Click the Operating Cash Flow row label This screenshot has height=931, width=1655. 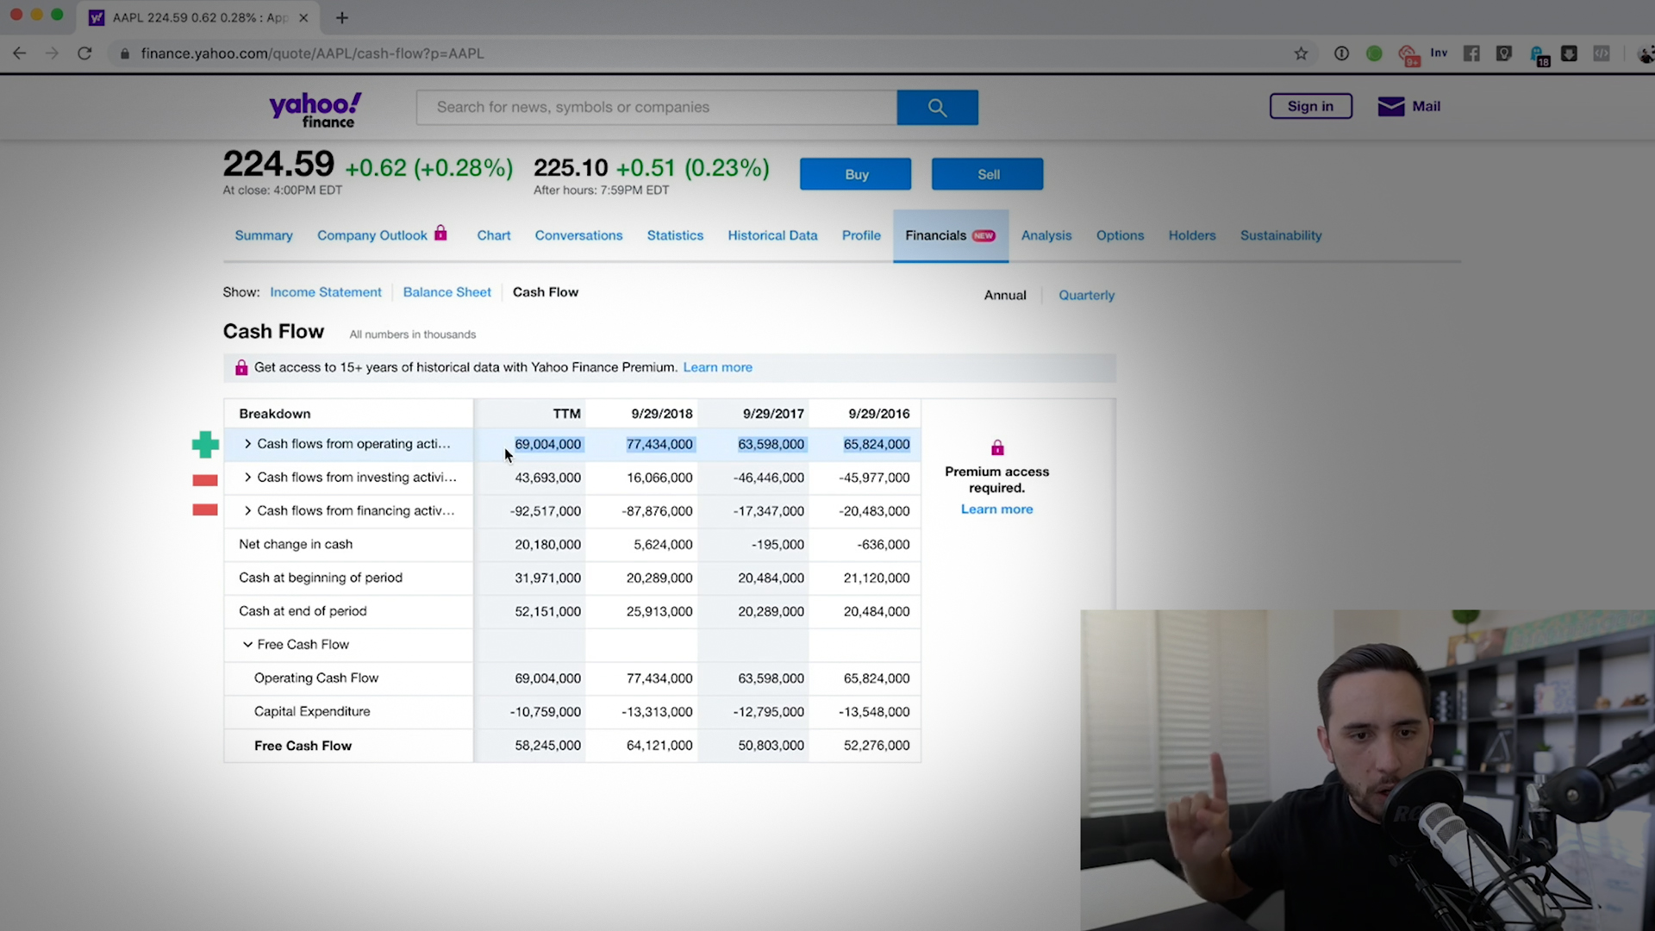coord(316,678)
